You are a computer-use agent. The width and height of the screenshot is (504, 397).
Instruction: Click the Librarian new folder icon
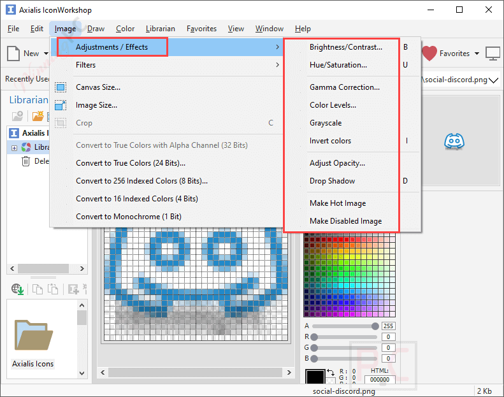click(x=38, y=116)
